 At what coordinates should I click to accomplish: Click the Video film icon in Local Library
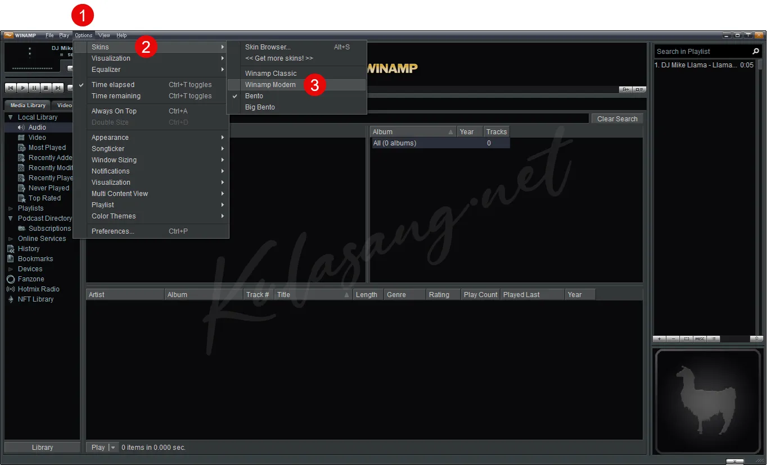click(x=21, y=138)
